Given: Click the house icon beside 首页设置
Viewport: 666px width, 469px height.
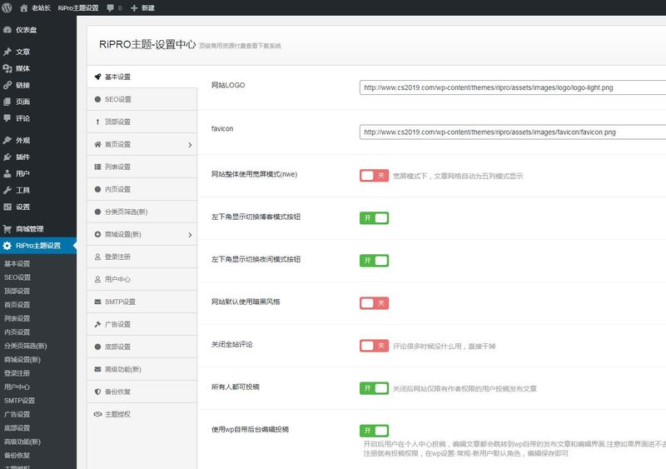Looking at the screenshot, I should (97, 144).
